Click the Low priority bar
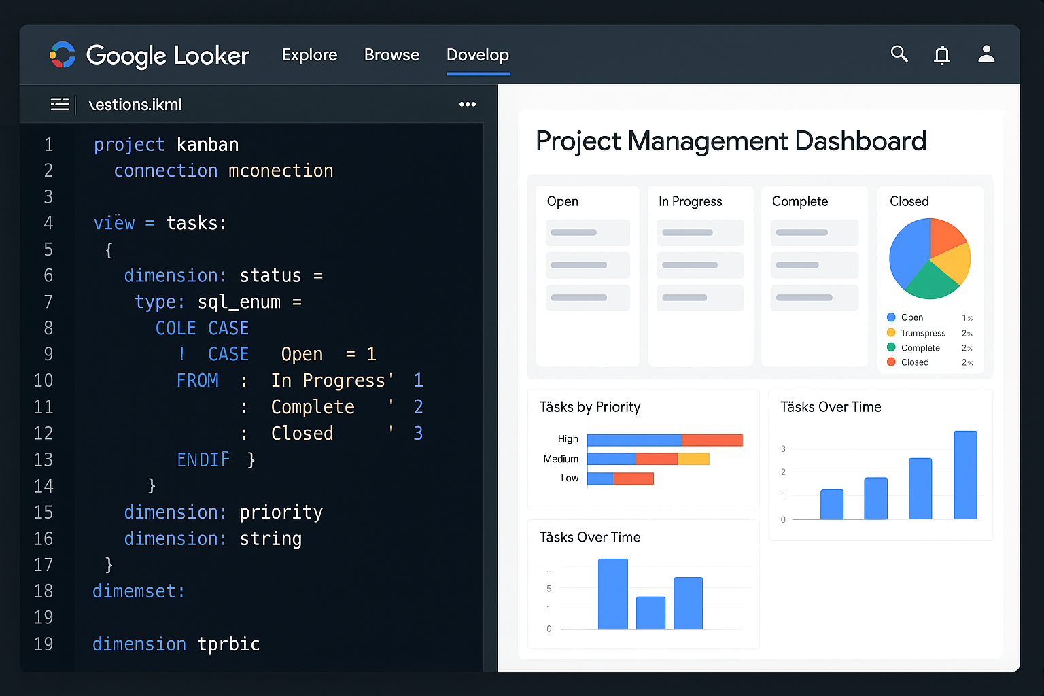The height and width of the screenshot is (696, 1044). click(620, 478)
